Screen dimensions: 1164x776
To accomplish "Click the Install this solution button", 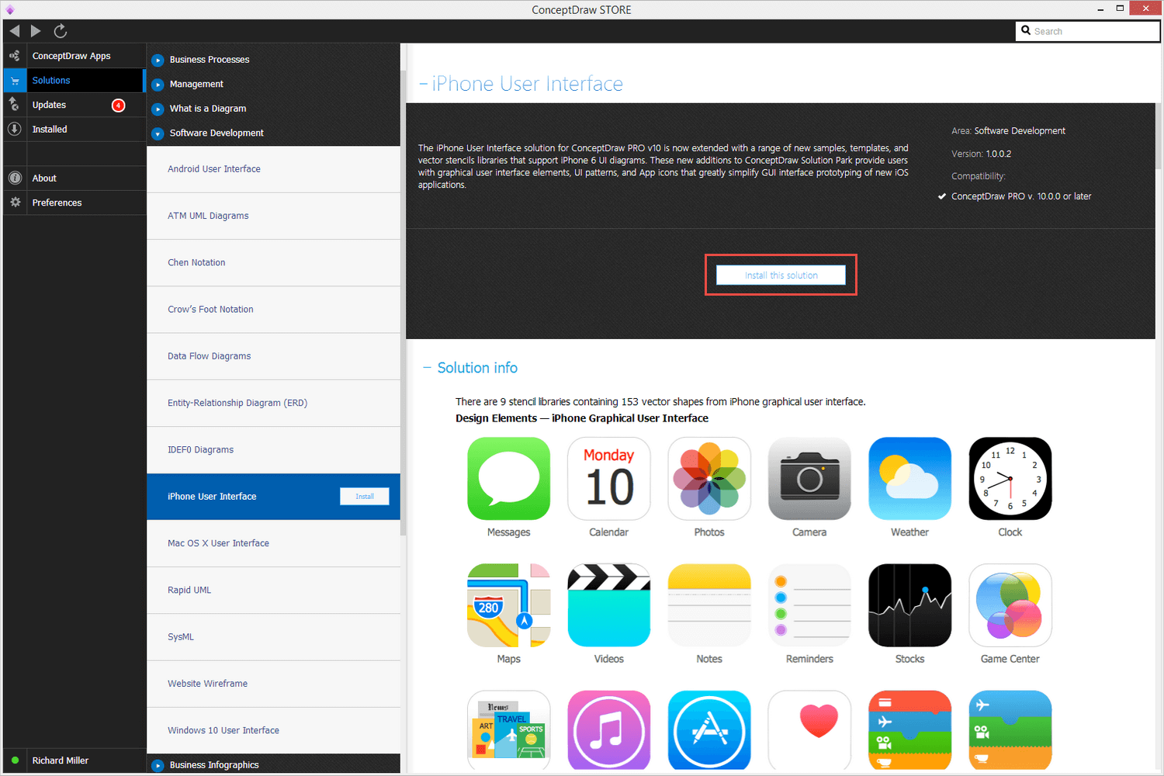I will coord(781,275).
